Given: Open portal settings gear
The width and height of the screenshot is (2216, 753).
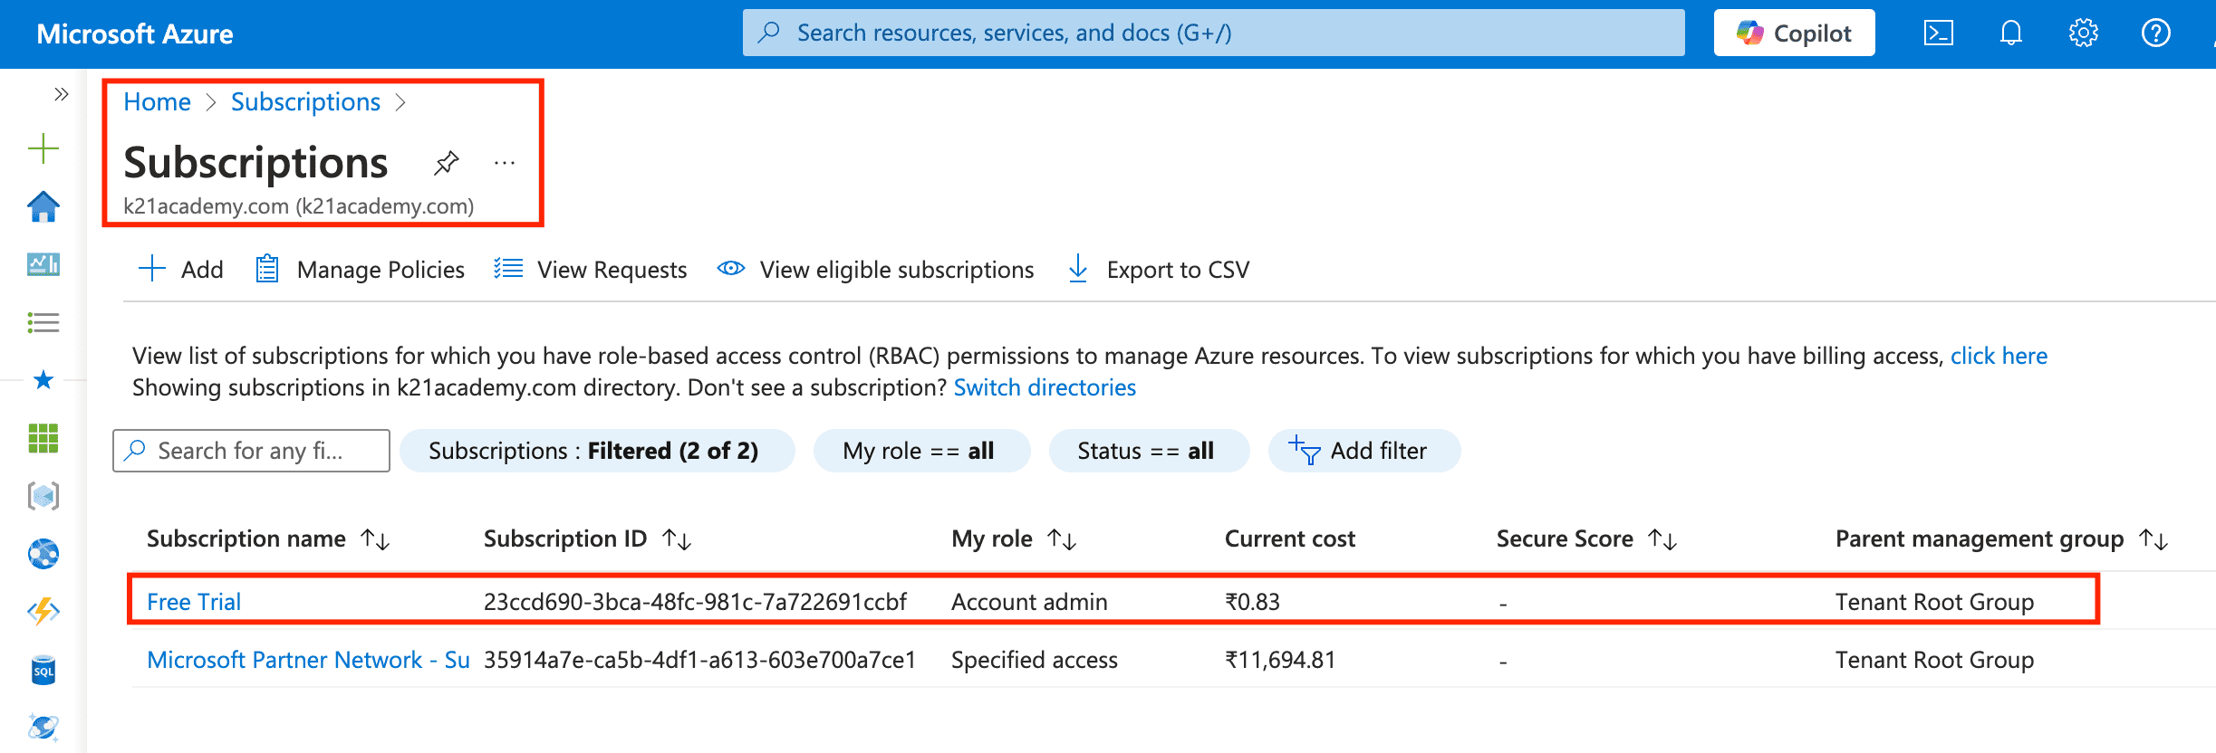Looking at the screenshot, I should [2083, 33].
